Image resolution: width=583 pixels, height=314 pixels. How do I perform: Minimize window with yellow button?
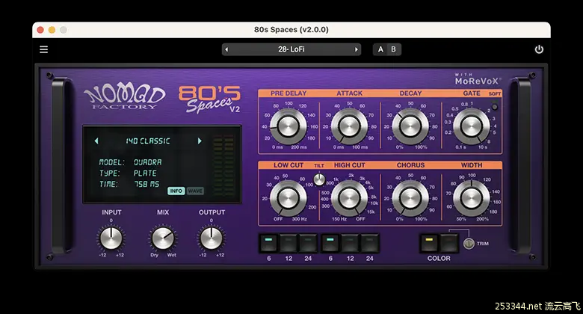point(52,30)
